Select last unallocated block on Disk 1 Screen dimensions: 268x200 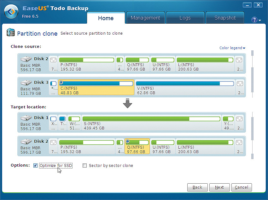[239, 123]
